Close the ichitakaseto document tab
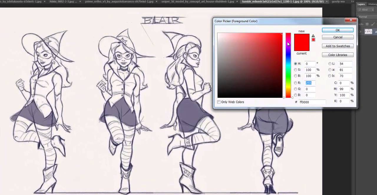 (45, 1)
